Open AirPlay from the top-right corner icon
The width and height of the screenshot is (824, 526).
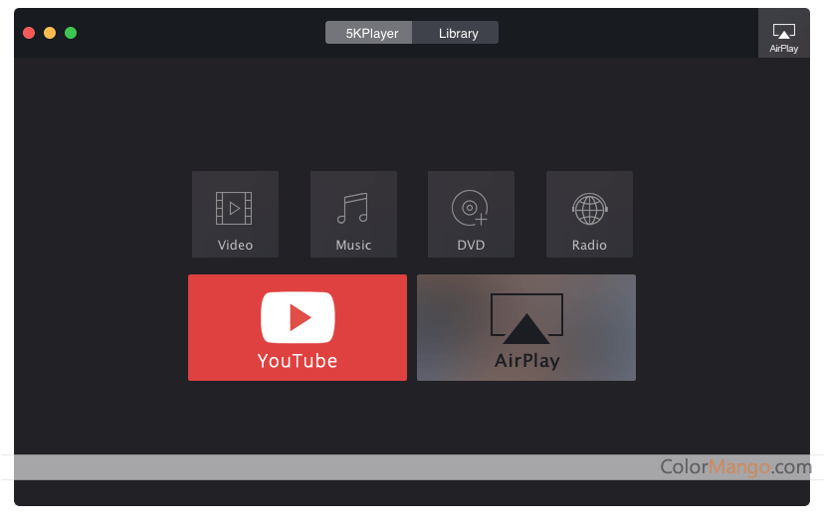pyautogui.click(x=783, y=31)
